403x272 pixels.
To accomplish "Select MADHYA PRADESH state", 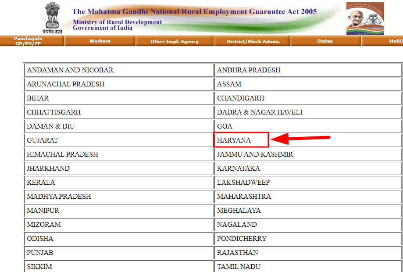I will (59, 197).
